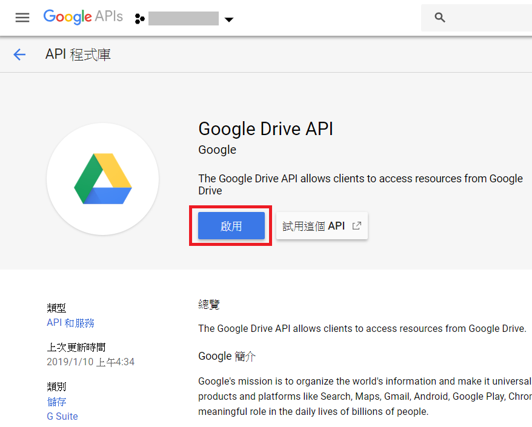
Task: Click the API 程式庫 page heading
Action: (78, 55)
